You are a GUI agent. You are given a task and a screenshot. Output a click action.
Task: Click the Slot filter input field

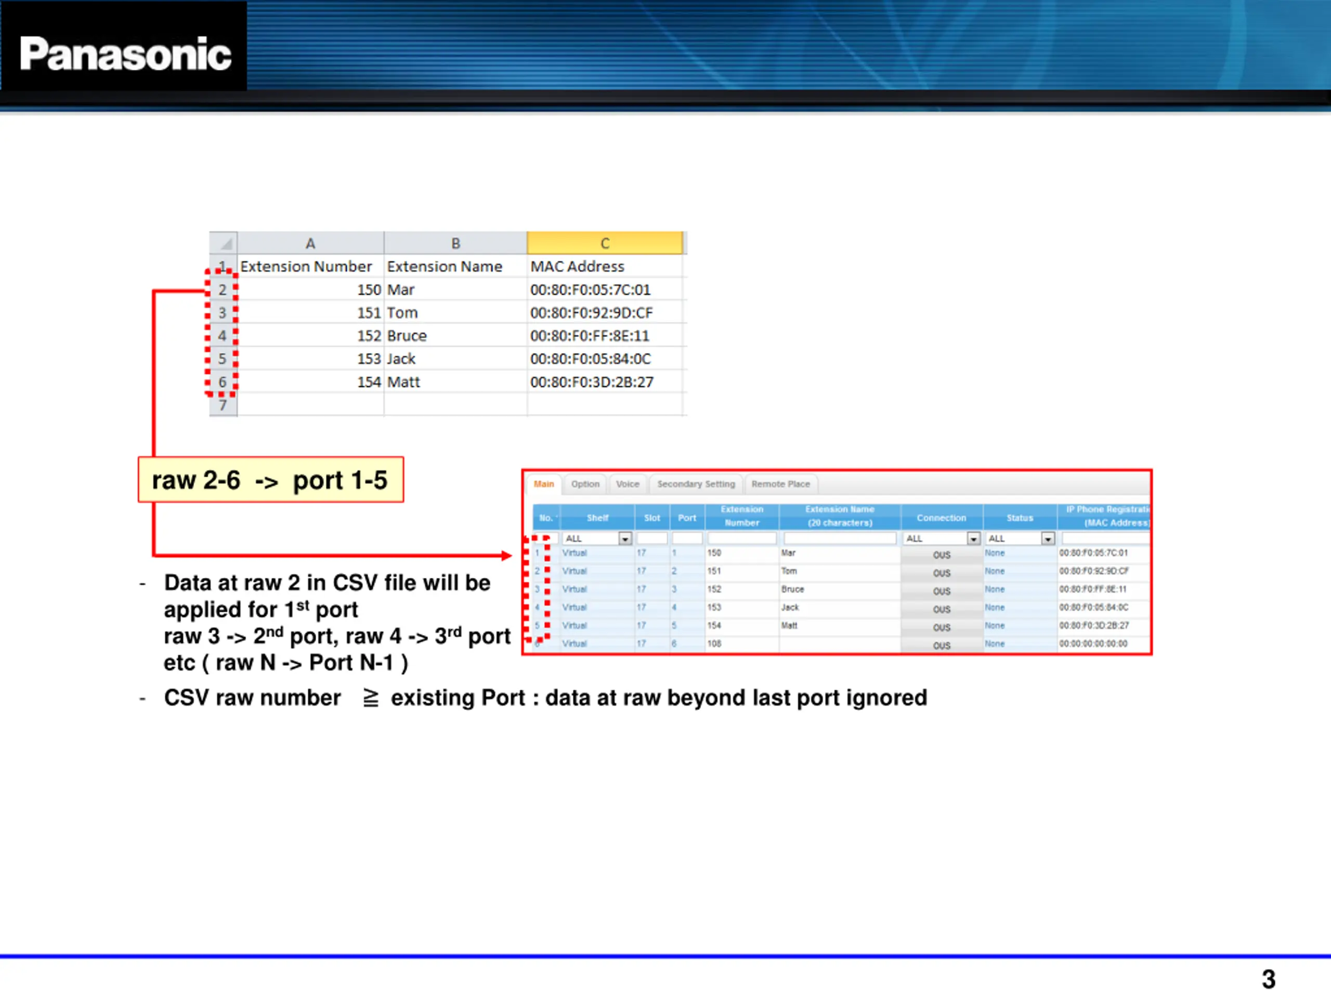click(653, 539)
